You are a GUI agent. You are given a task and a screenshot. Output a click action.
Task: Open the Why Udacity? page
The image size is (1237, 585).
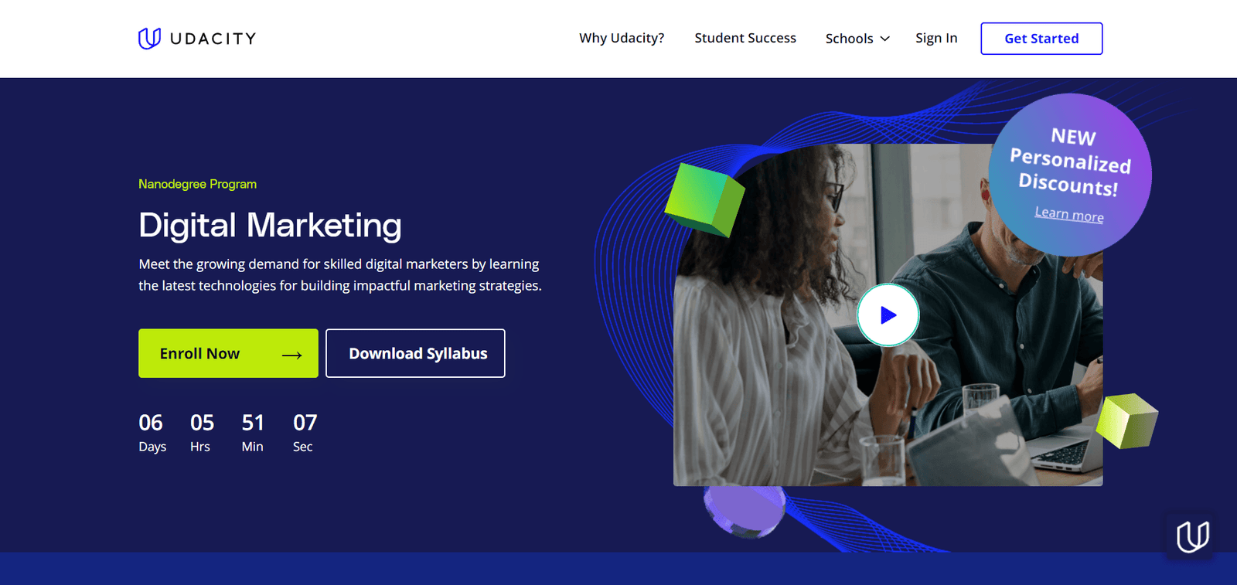coord(622,38)
